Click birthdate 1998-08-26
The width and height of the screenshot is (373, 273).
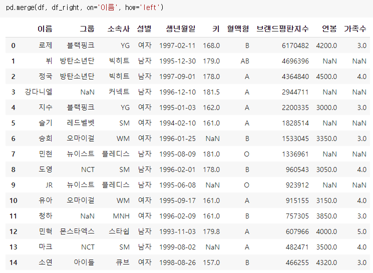177,262
